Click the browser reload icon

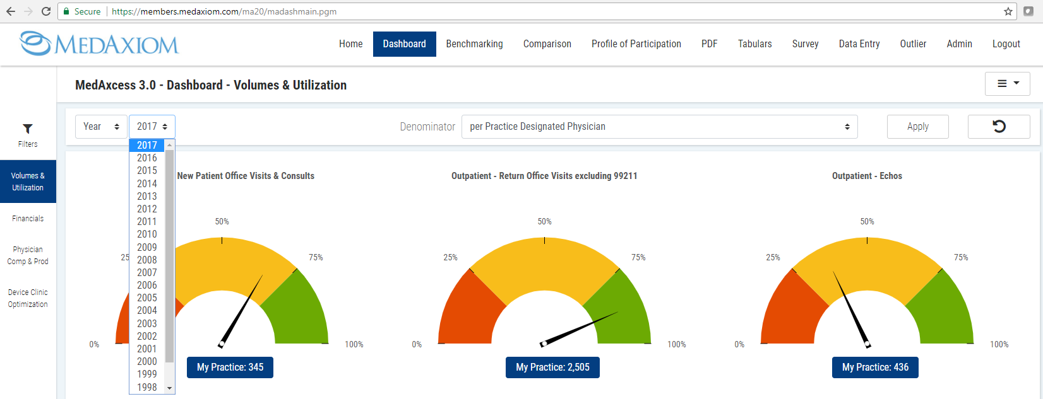click(46, 11)
